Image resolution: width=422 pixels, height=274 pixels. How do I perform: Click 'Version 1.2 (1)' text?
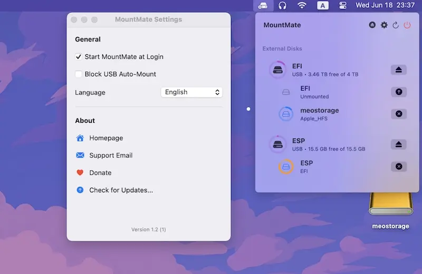(149, 230)
